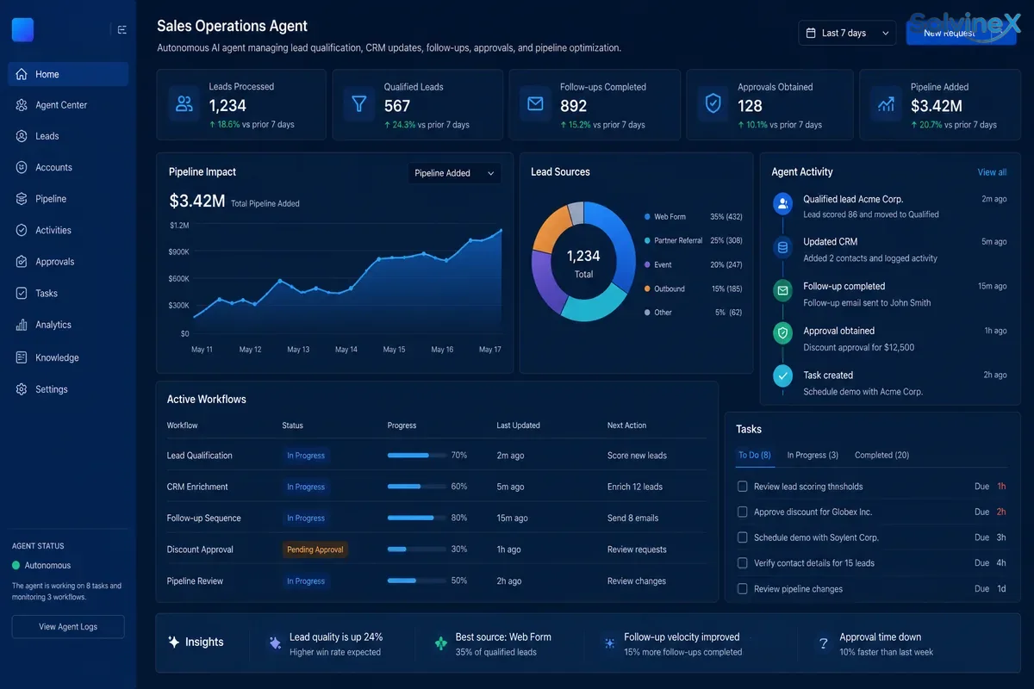The image size is (1034, 689).
Task: Click the Tasks checkbox icon in sidebar
Action: [x=22, y=293]
